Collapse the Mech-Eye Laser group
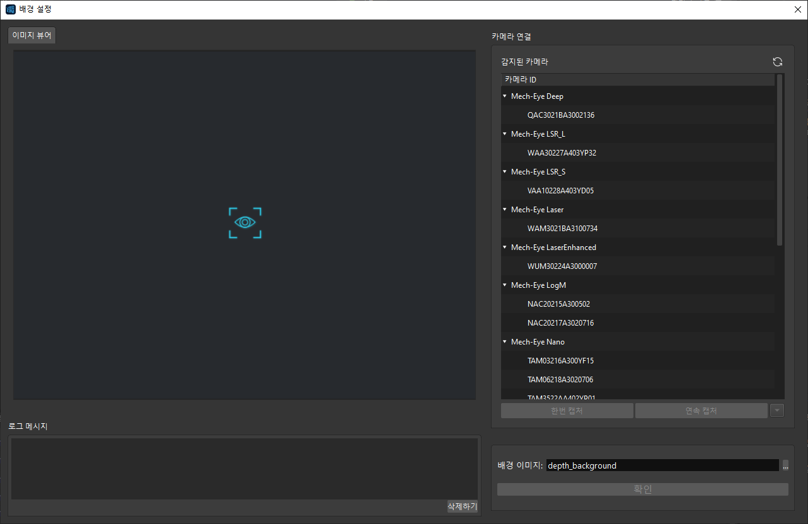 click(505, 210)
